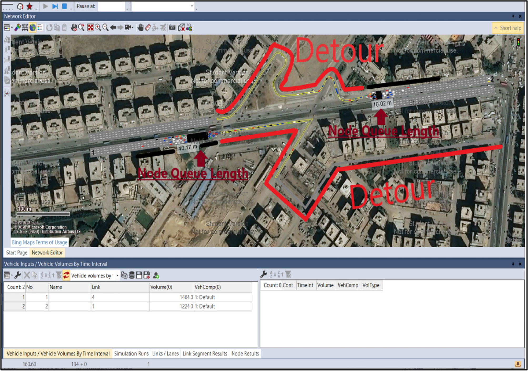Expand the 'Vehicle volumes by' relation dropdown
Image resolution: width=528 pixels, height=371 pixels.
pyautogui.click(x=117, y=275)
